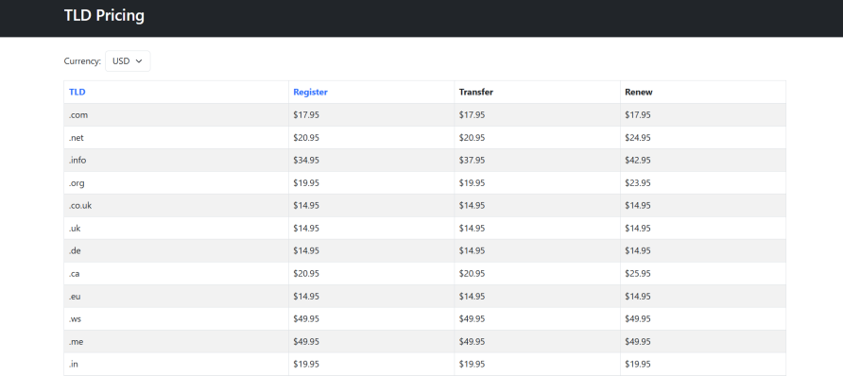Select the .in TLD cell
The image size is (843, 376).
[x=177, y=364]
